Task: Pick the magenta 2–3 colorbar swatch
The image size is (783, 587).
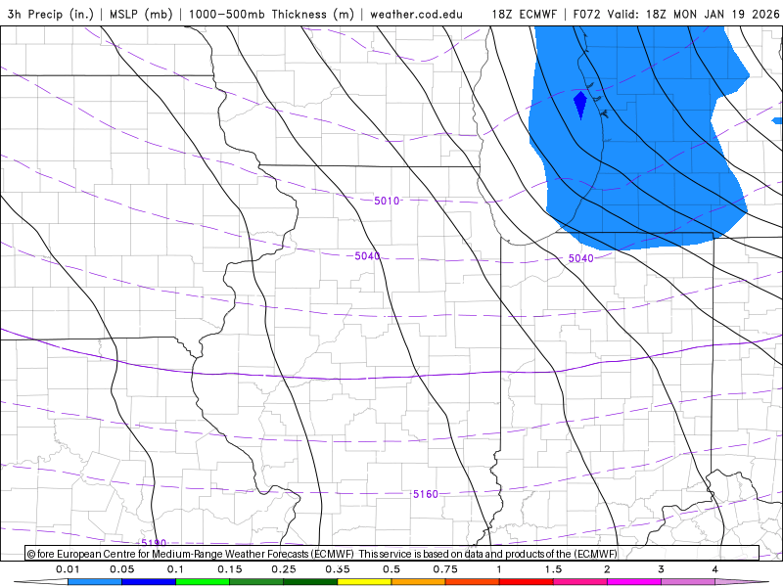Action: pyautogui.click(x=634, y=582)
